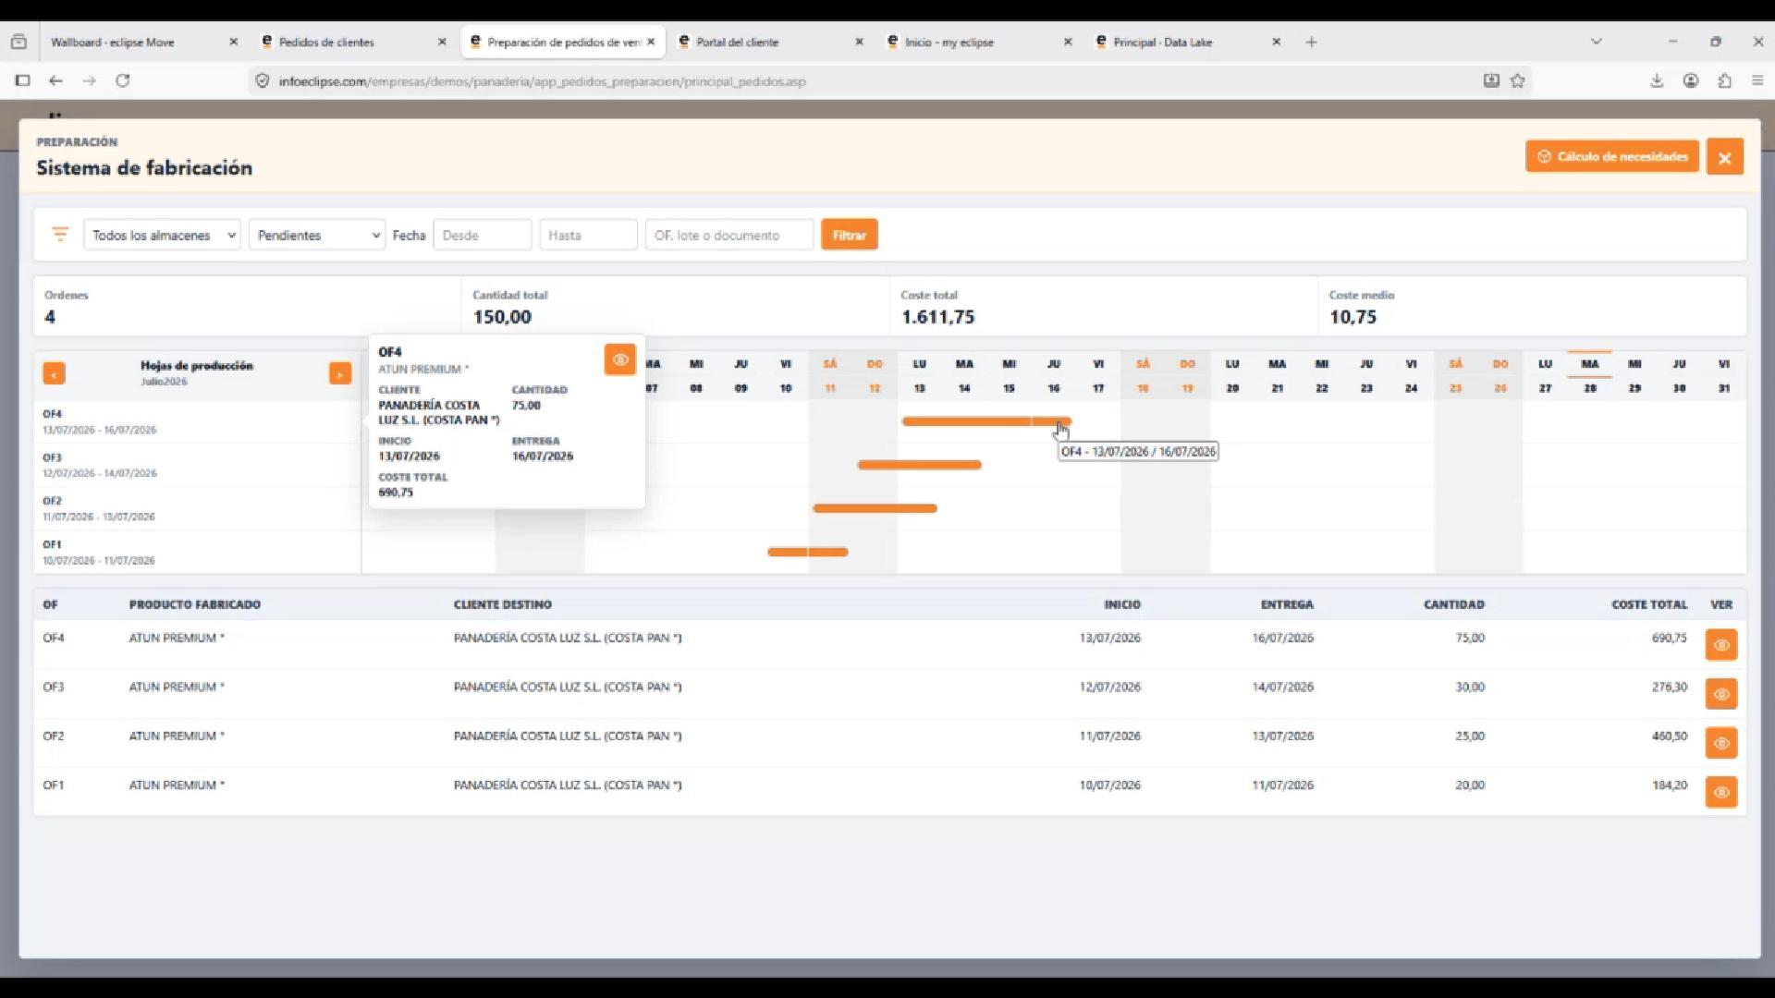Focus the Hasta date field
1775x998 pixels.
(588, 236)
